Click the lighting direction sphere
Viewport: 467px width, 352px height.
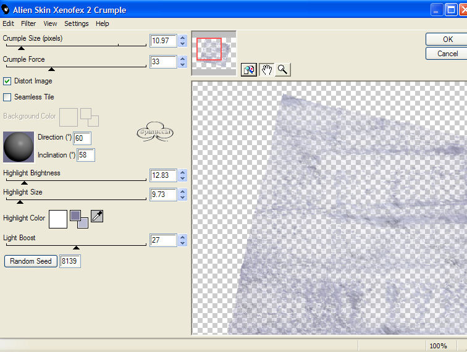pos(19,147)
